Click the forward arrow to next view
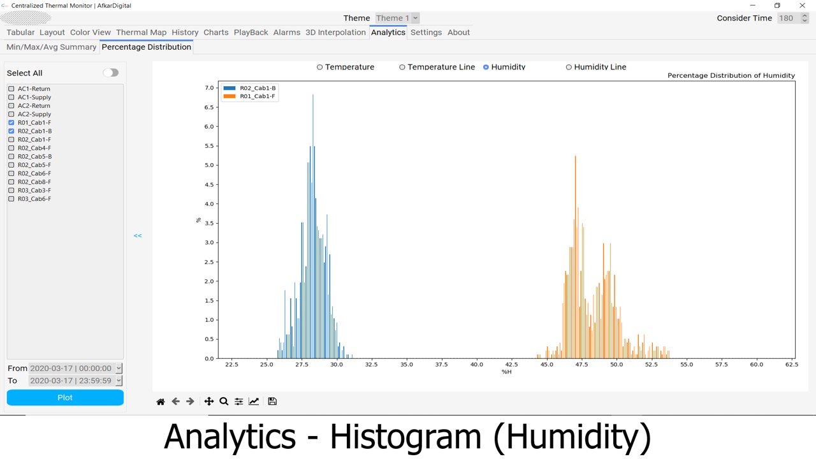The width and height of the screenshot is (816, 459). (x=190, y=402)
